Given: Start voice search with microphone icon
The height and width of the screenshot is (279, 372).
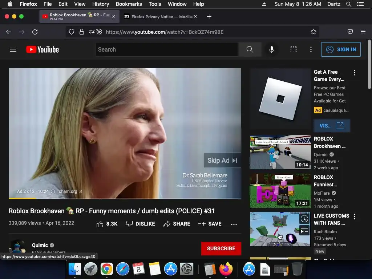Looking at the screenshot, I should click(272, 49).
